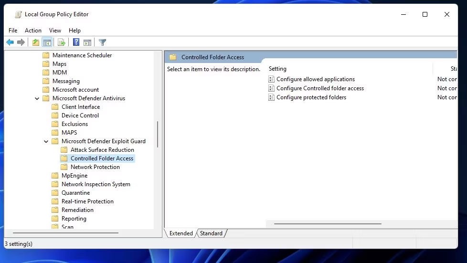Click the tree pane vertical scrollbar
The height and width of the screenshot is (263, 467).
158,134
